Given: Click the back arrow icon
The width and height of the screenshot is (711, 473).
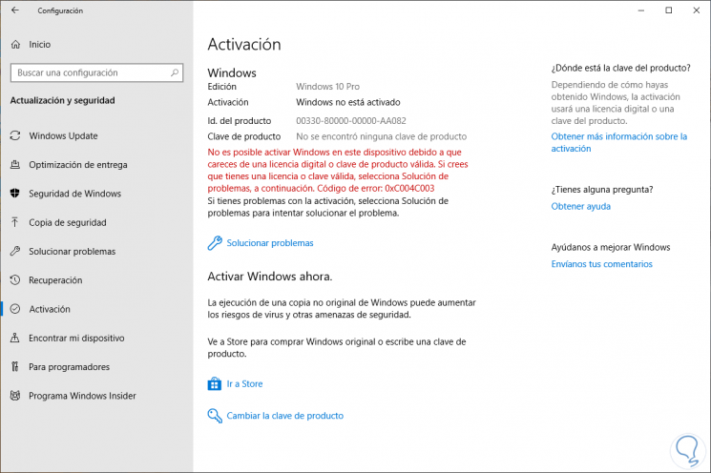Looking at the screenshot, I should pyautogui.click(x=14, y=10).
